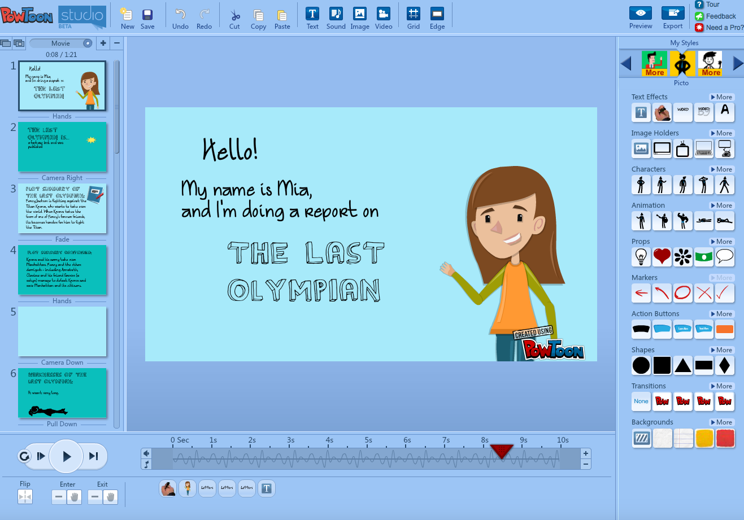Change the Fade transition label

click(x=62, y=239)
